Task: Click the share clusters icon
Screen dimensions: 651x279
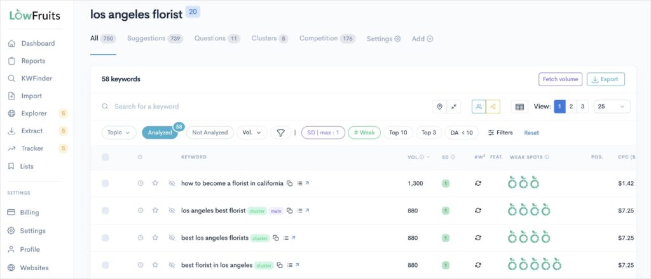Action: 493,107
